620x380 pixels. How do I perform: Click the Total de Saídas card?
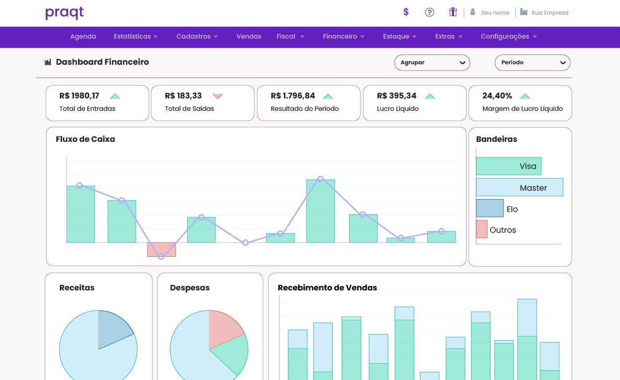(203, 103)
